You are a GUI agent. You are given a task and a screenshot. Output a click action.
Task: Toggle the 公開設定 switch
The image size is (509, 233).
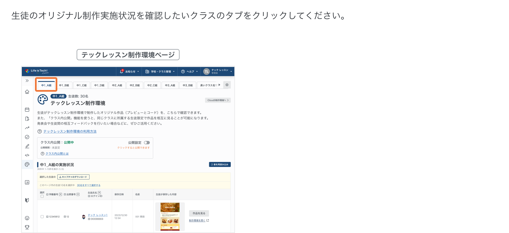tap(147, 143)
